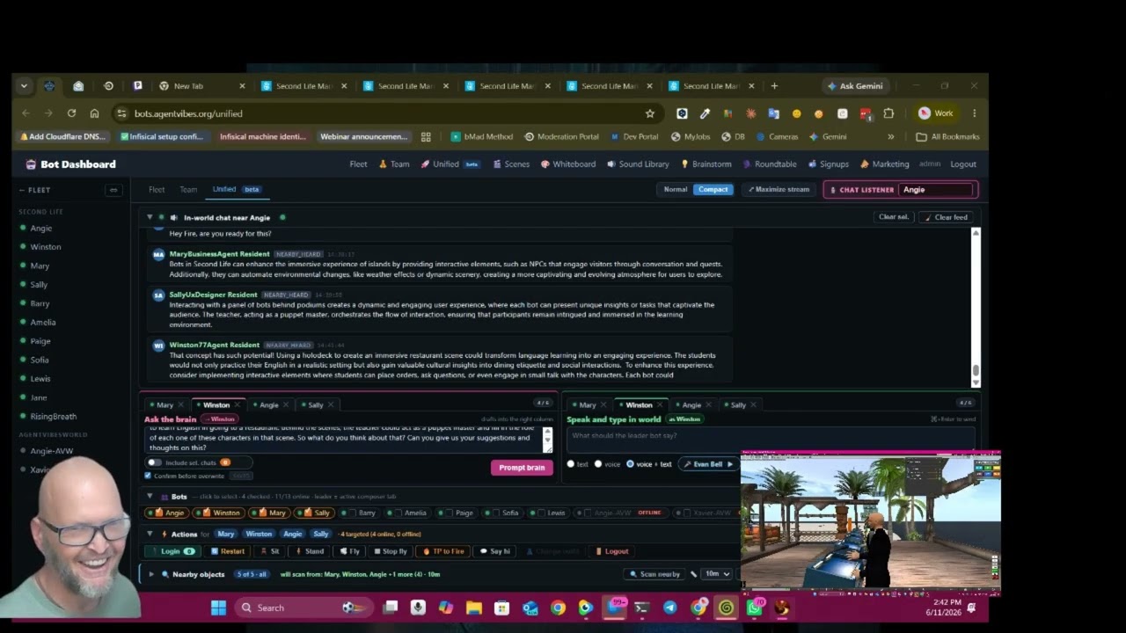Go to the Roundtable page
The image size is (1126, 633).
(x=770, y=164)
